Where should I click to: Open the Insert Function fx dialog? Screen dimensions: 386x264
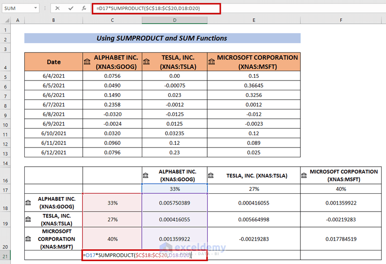(x=84, y=8)
